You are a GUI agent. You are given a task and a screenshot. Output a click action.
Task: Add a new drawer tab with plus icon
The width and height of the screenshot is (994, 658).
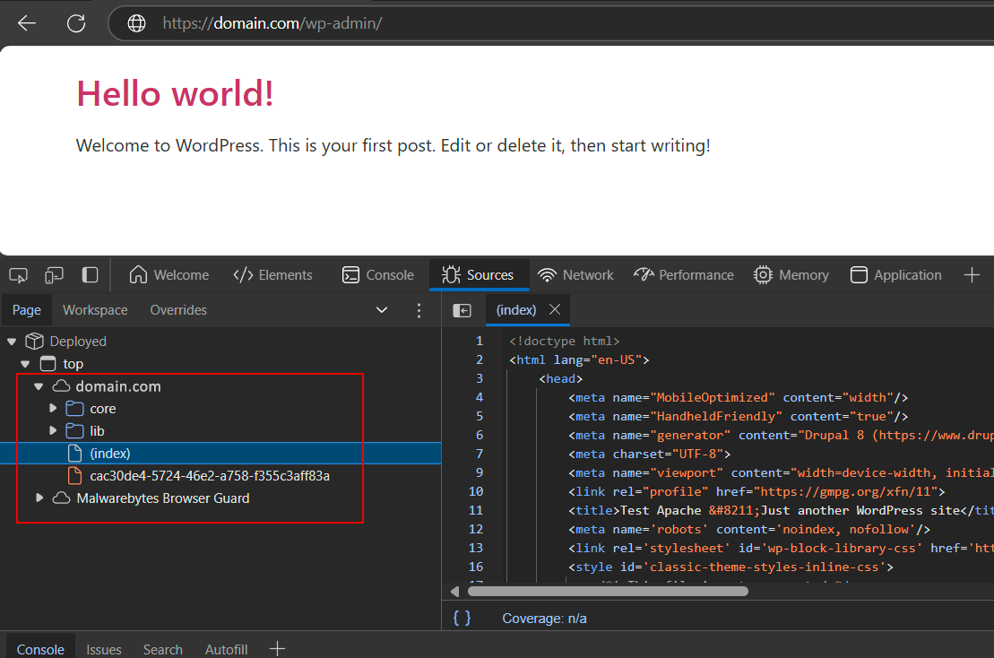(x=278, y=647)
